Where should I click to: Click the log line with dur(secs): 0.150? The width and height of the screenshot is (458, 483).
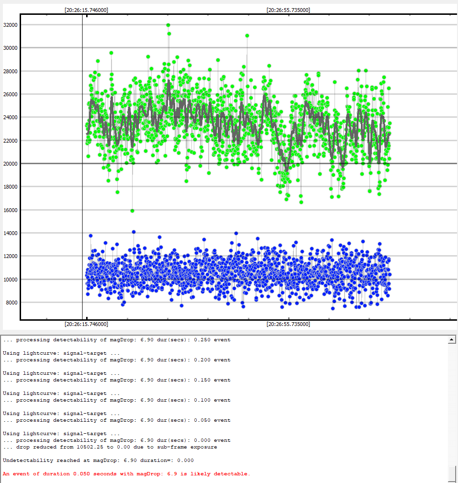[116, 380]
